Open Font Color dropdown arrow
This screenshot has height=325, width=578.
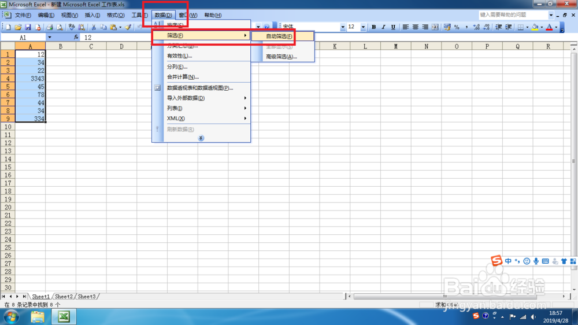tap(556, 27)
